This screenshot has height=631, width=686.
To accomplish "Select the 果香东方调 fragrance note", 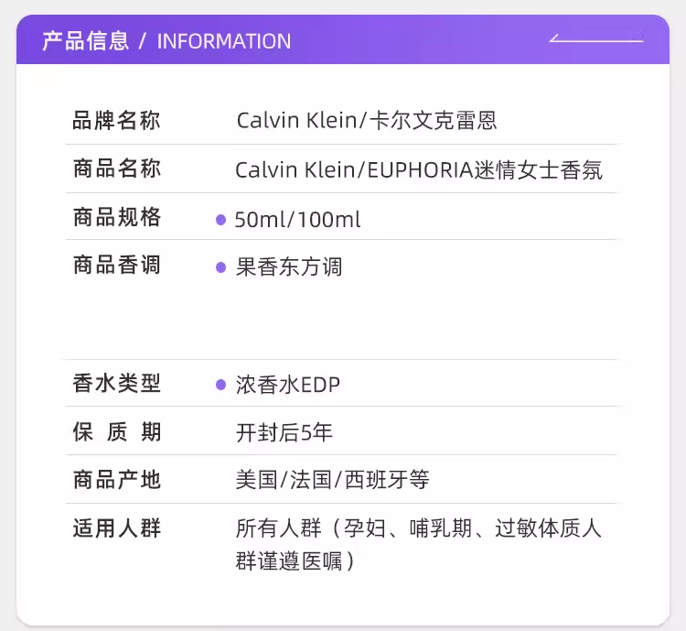I will (x=288, y=267).
